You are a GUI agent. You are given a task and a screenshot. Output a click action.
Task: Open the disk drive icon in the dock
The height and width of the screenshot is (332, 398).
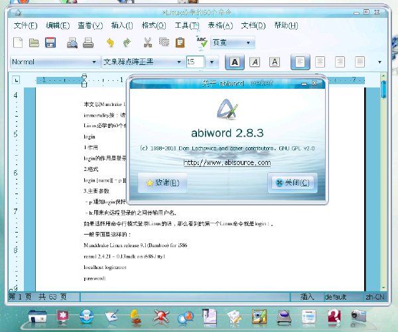[x=284, y=317]
